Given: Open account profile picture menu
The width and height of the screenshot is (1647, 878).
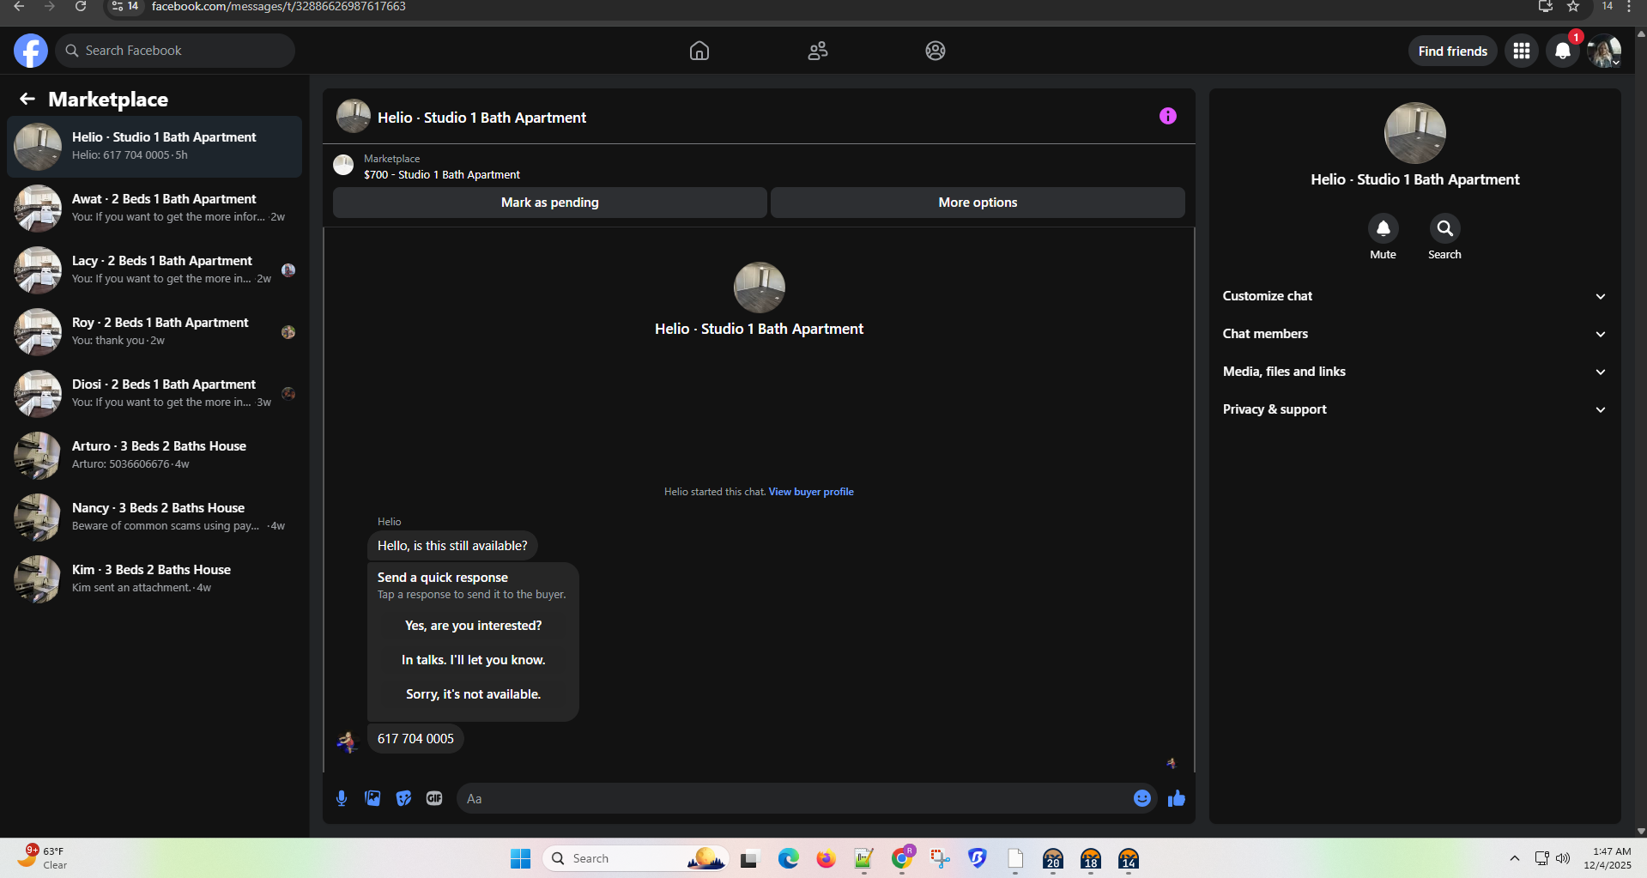Looking at the screenshot, I should coord(1603,51).
